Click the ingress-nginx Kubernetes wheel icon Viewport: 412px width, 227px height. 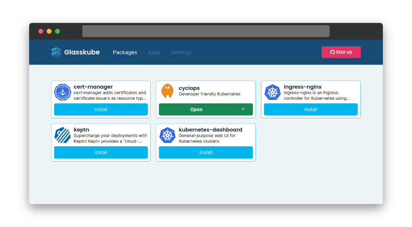pyautogui.click(x=273, y=92)
